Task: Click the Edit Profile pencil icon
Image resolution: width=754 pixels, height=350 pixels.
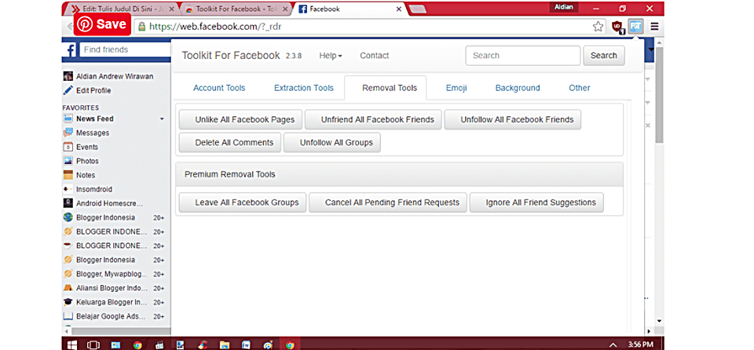Action: pos(68,90)
